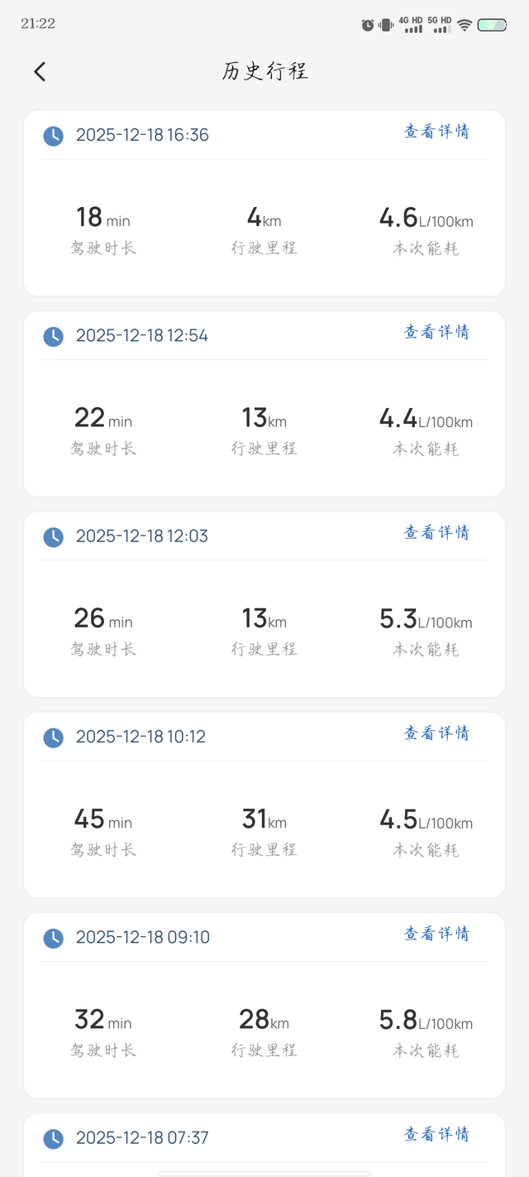The height and width of the screenshot is (1177, 529).
Task: Tap the battery indicator in the status bar
Action: click(493, 24)
